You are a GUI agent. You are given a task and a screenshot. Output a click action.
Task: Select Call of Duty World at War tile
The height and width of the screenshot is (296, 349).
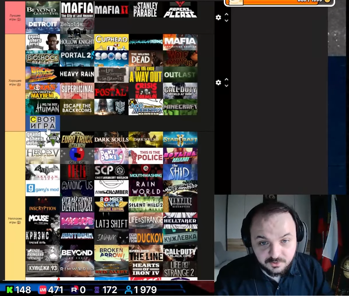pyautogui.click(x=180, y=91)
